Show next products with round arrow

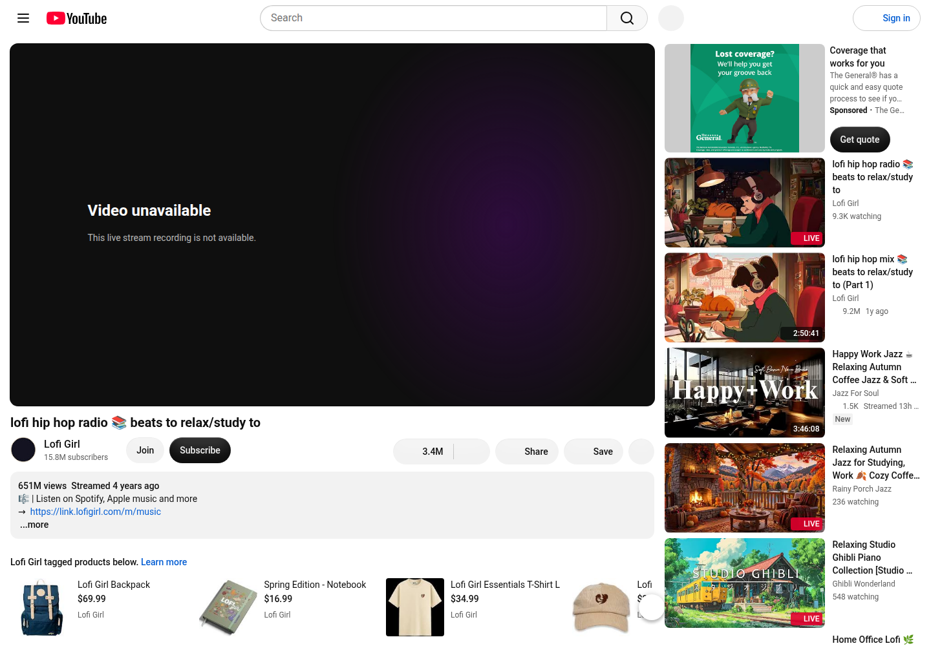click(x=651, y=607)
